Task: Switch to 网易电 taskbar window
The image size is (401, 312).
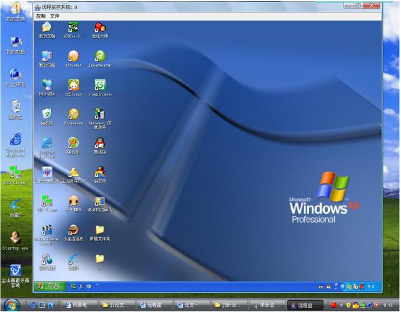Action: click(x=79, y=305)
